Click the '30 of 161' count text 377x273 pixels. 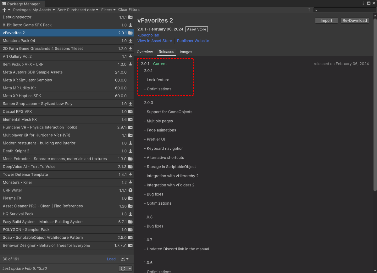(11, 259)
